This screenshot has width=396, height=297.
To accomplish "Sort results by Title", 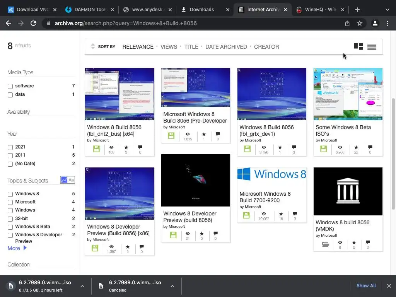I will [x=191, y=47].
